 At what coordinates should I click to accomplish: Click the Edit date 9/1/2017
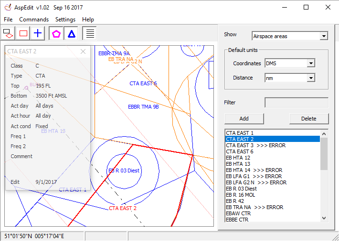coord(46,182)
